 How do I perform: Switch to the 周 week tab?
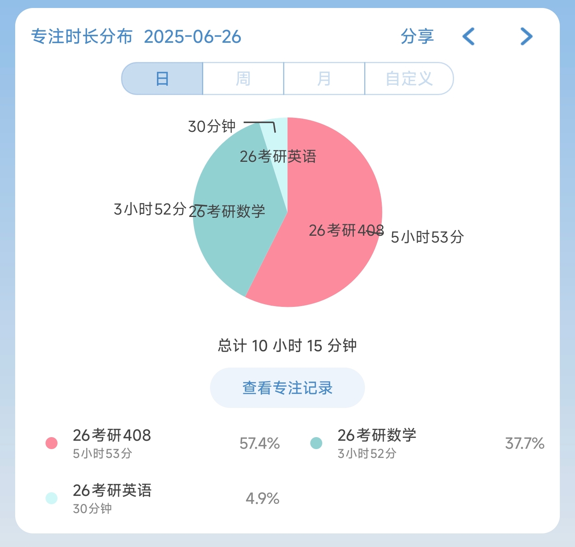[243, 79]
